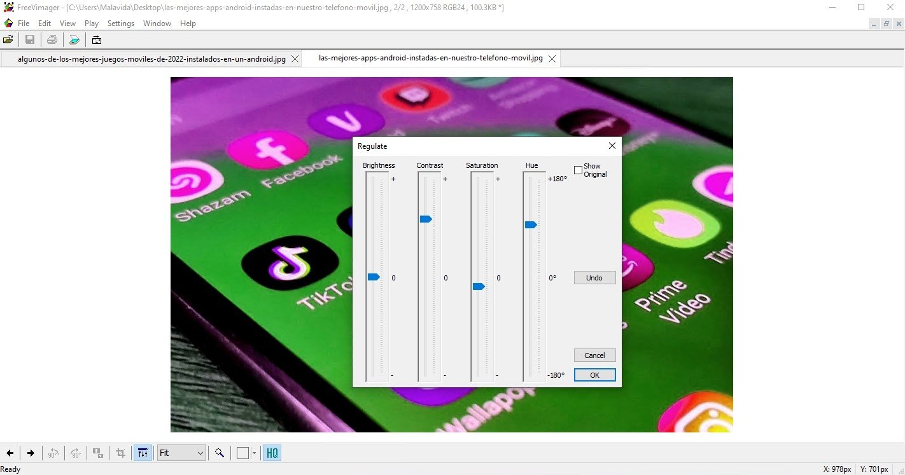The width and height of the screenshot is (905, 475).
Task: Open the File menu
Action: pyautogui.click(x=24, y=24)
